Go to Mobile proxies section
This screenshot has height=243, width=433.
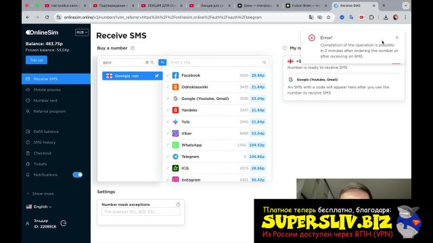[47, 90]
